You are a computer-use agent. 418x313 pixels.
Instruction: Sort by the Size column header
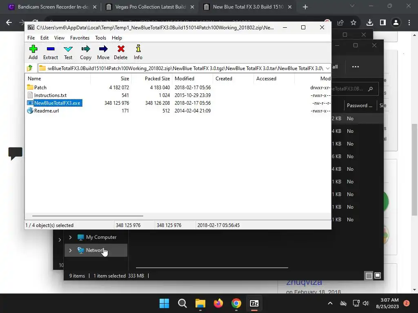click(x=111, y=79)
